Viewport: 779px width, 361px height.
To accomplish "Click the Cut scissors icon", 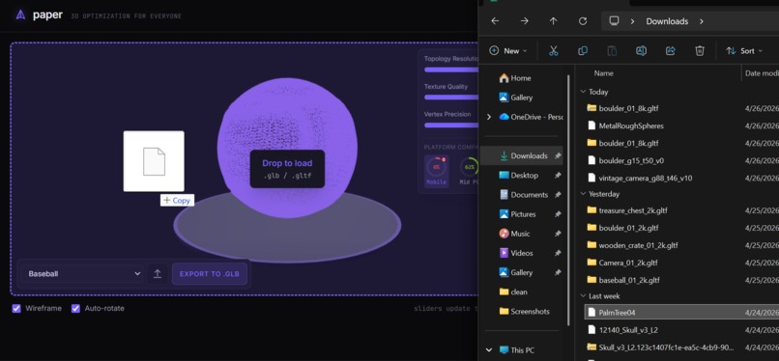I will point(554,50).
